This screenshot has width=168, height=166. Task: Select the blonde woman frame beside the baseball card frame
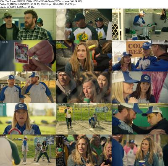[x=84, y=56]
